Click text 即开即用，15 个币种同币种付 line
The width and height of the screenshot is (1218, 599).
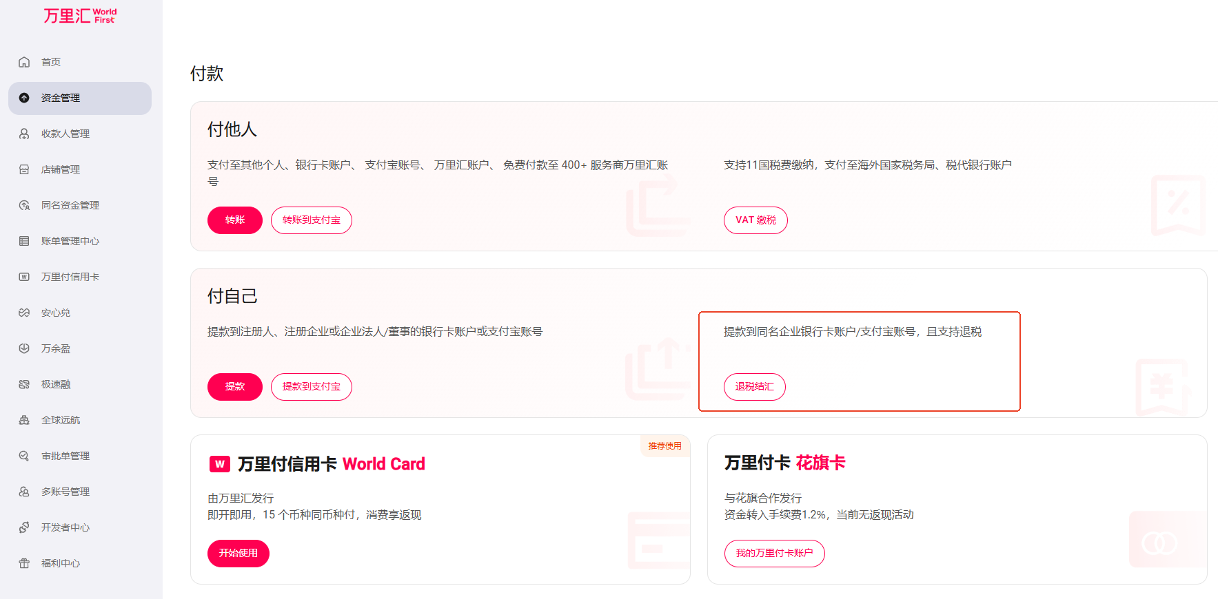314,515
